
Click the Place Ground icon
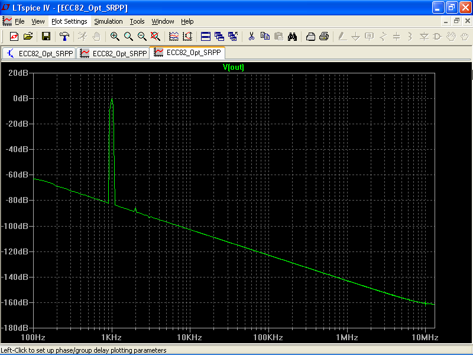point(356,37)
